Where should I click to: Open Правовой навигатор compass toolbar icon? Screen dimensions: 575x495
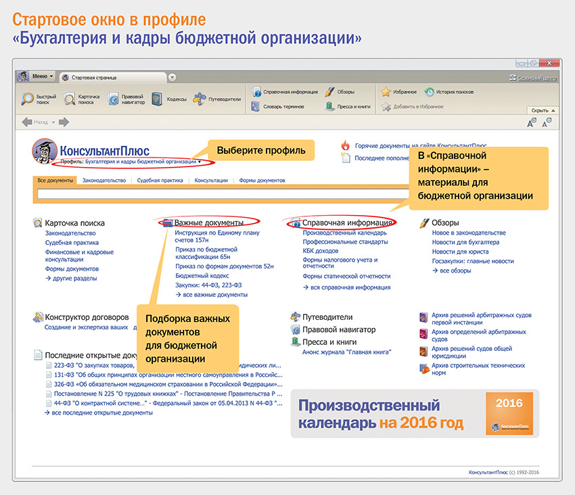point(113,99)
